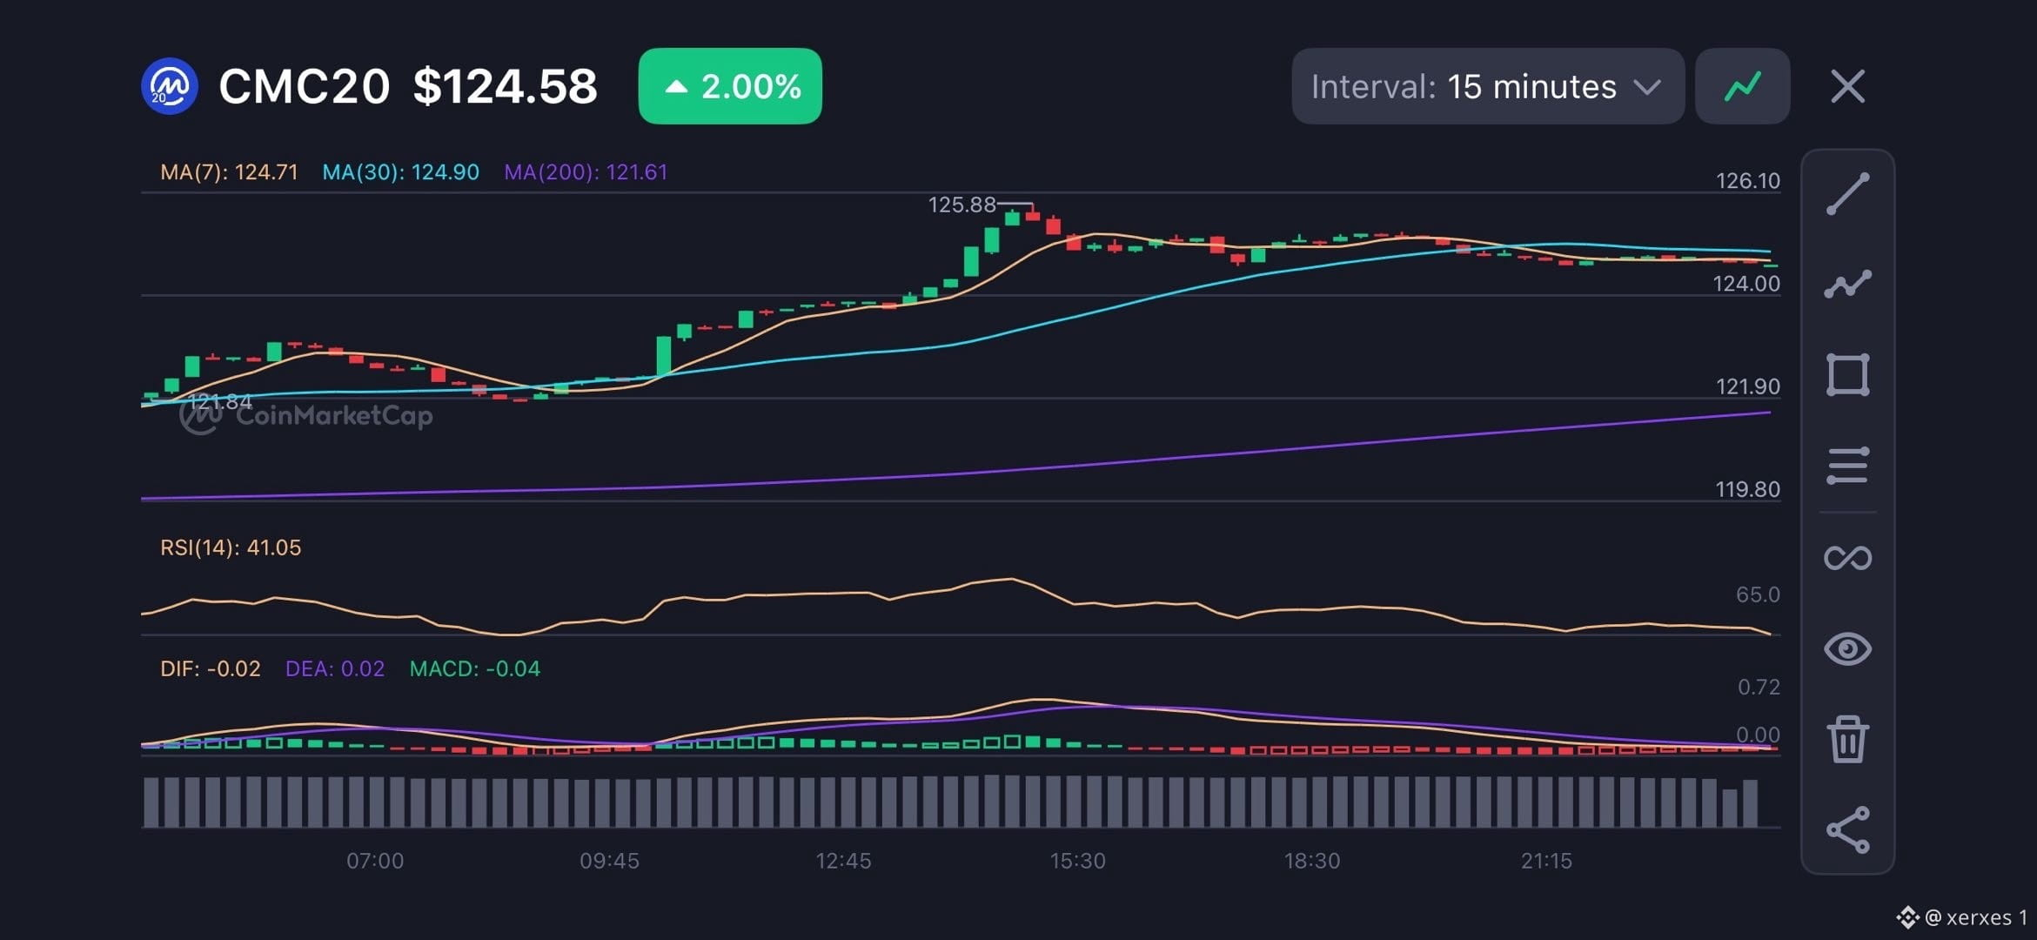The height and width of the screenshot is (940, 2037).
Task: Click the 124.00 price axis label
Action: coord(1746,284)
